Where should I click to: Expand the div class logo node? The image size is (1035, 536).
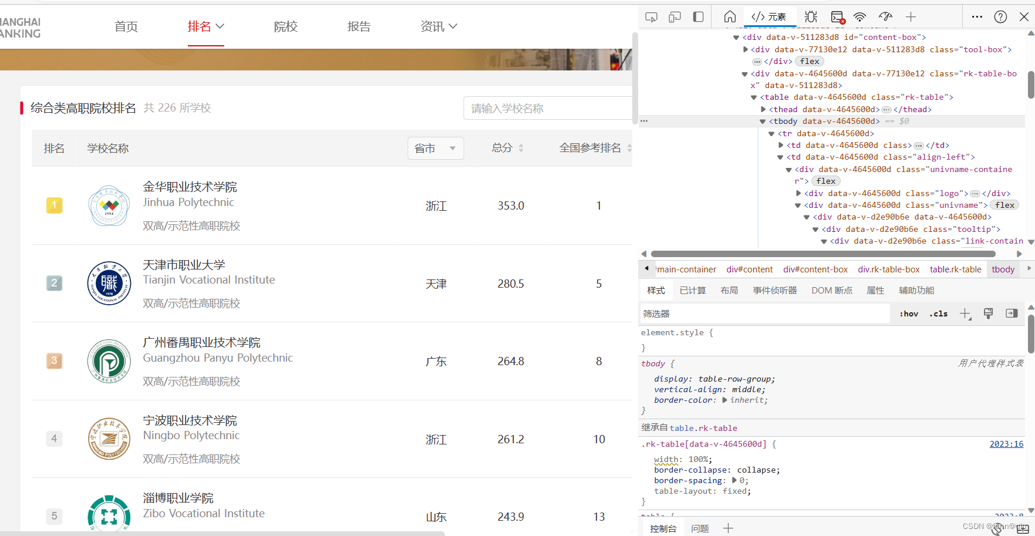(798, 193)
